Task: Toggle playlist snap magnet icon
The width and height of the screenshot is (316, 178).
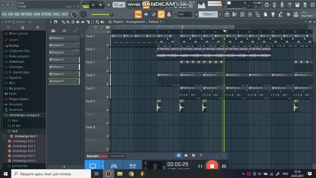Action: [x=56, y=22]
